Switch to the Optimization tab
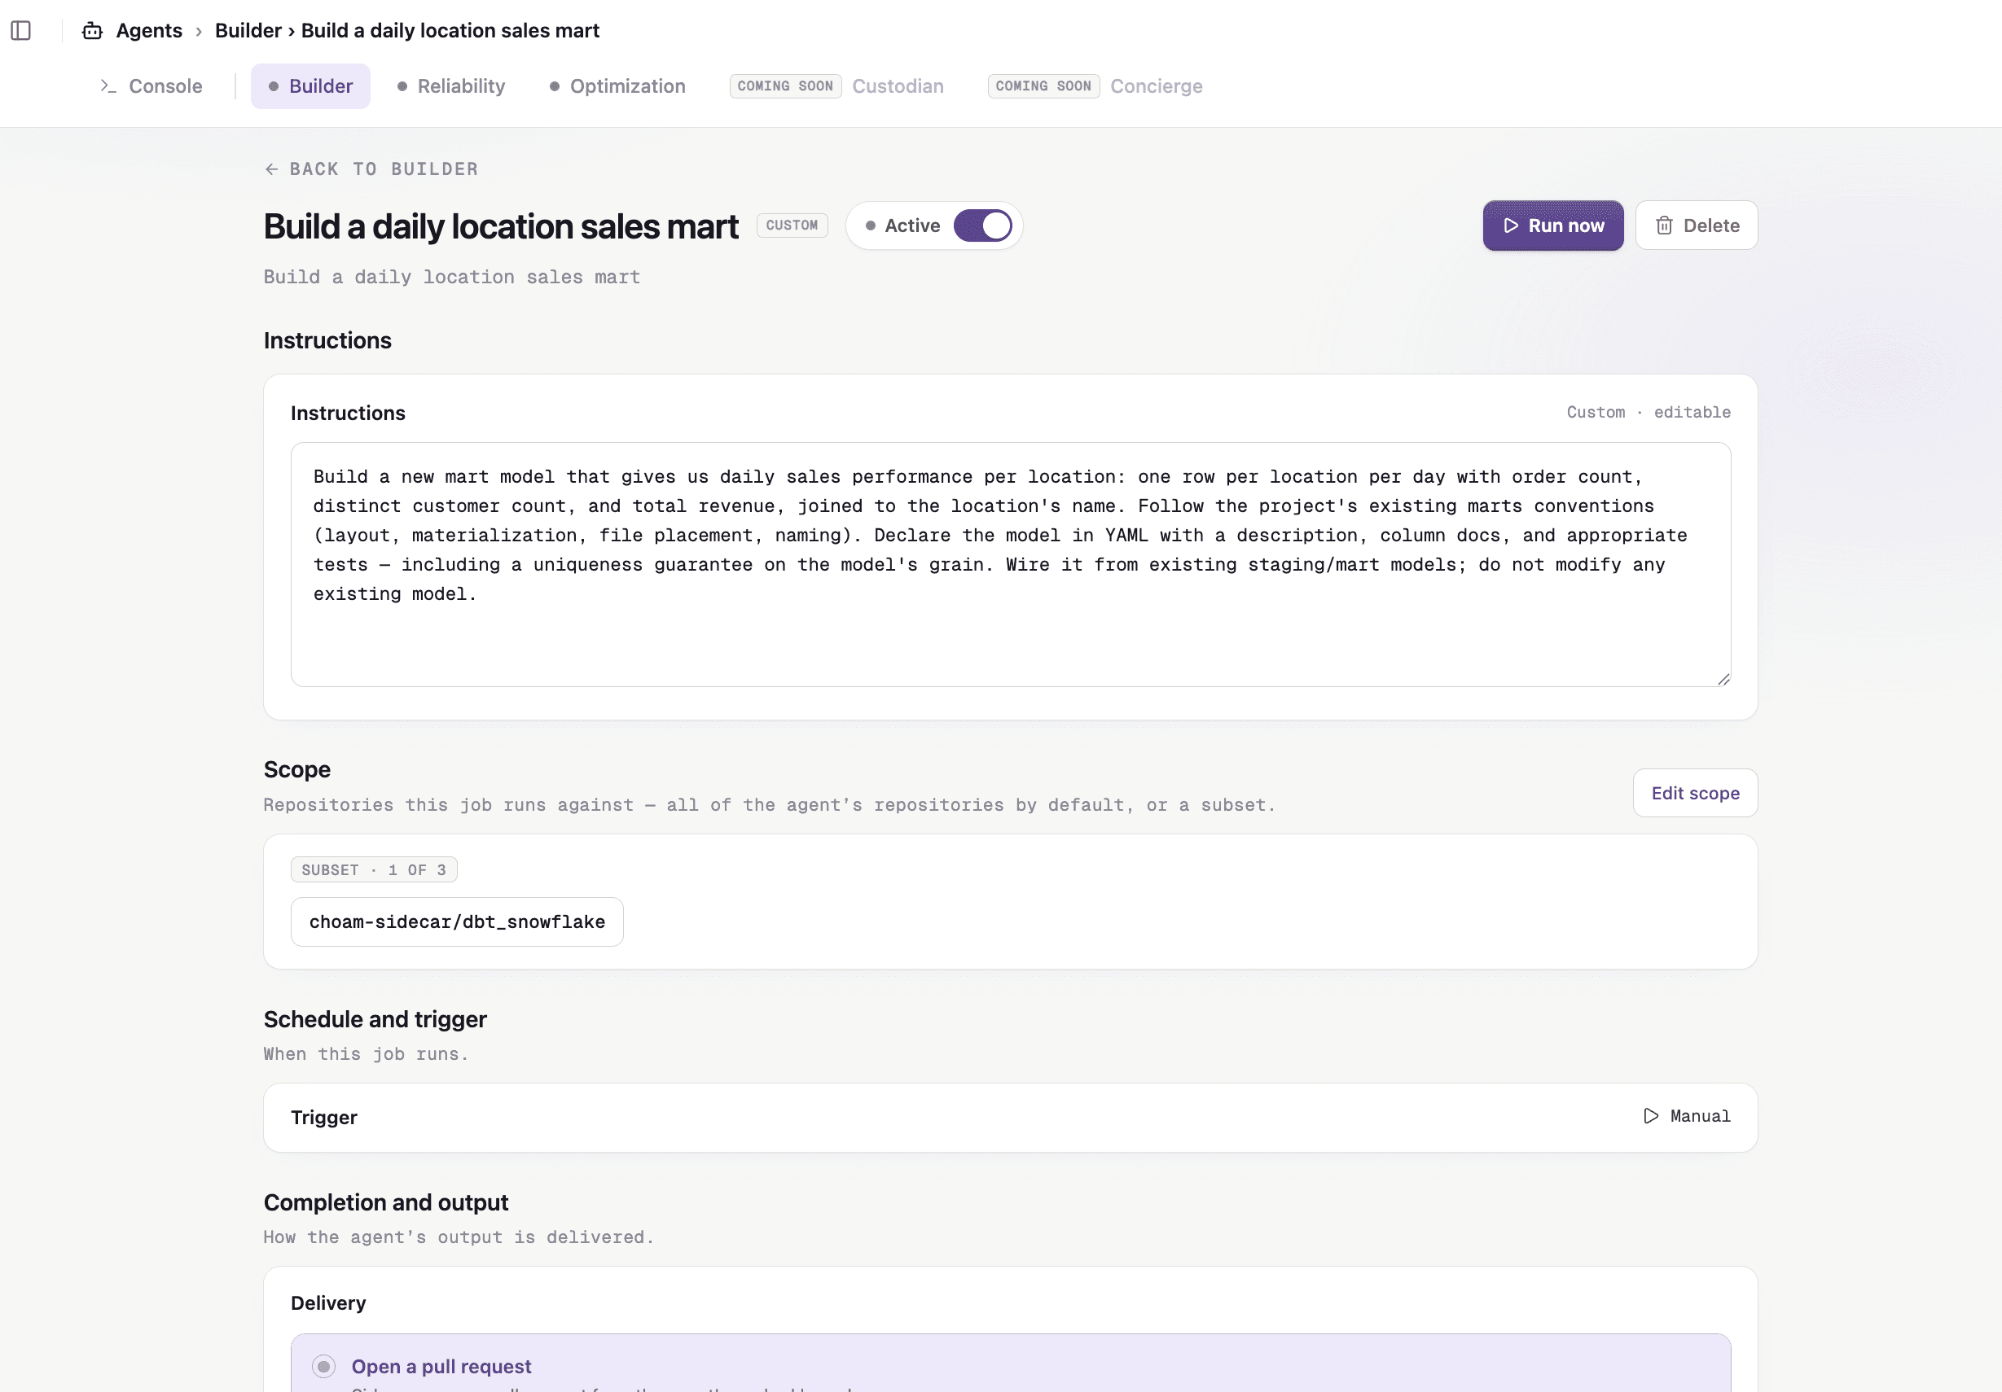The height and width of the screenshot is (1392, 2002). (617, 86)
